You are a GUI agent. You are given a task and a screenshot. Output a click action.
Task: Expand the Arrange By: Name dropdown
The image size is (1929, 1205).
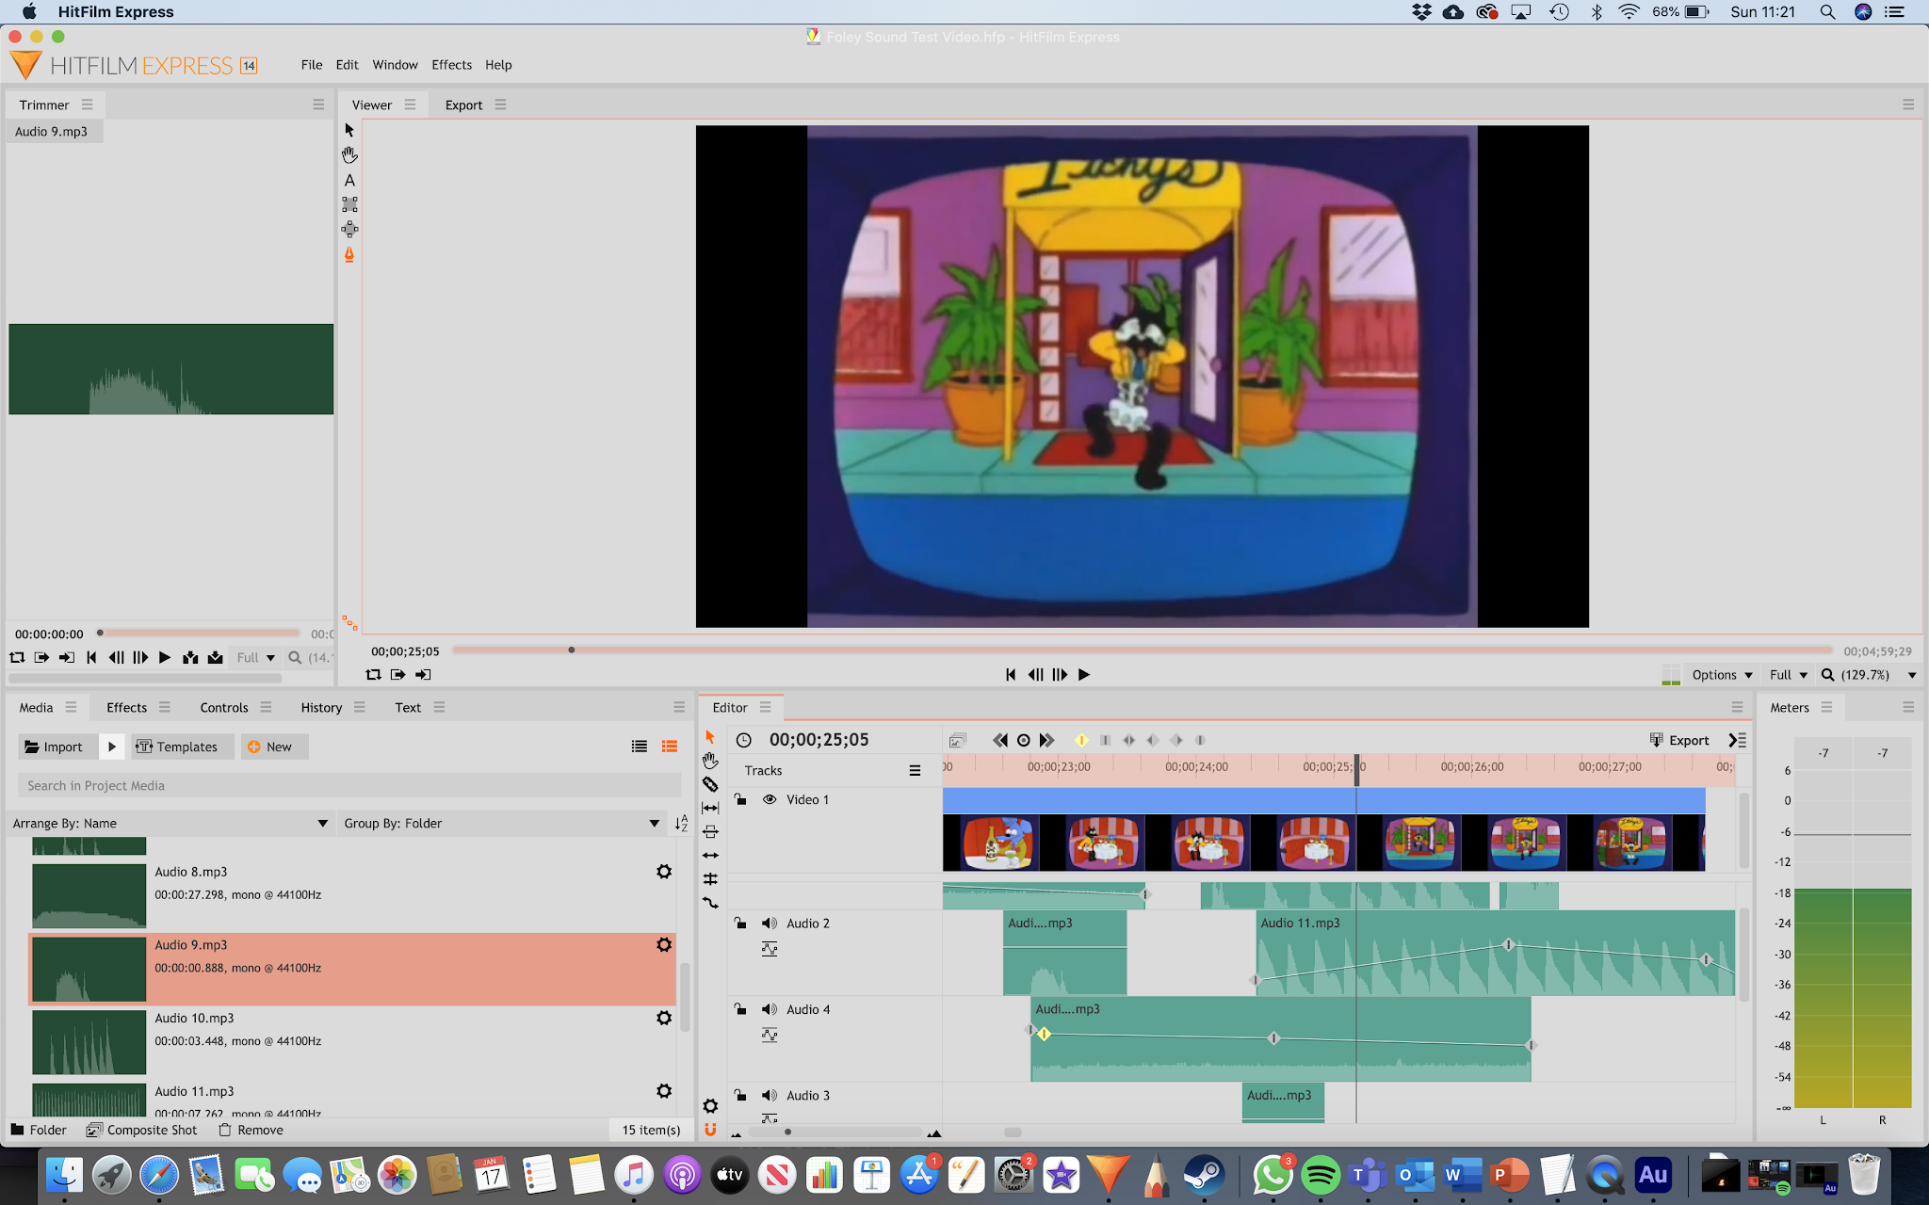322,824
